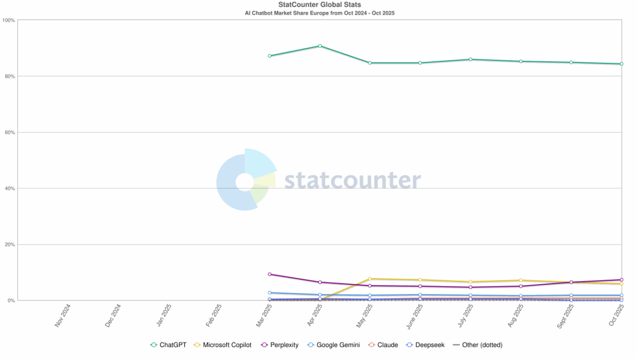
Task: Click the Deepseek legend marker circle
Action: [410, 345]
